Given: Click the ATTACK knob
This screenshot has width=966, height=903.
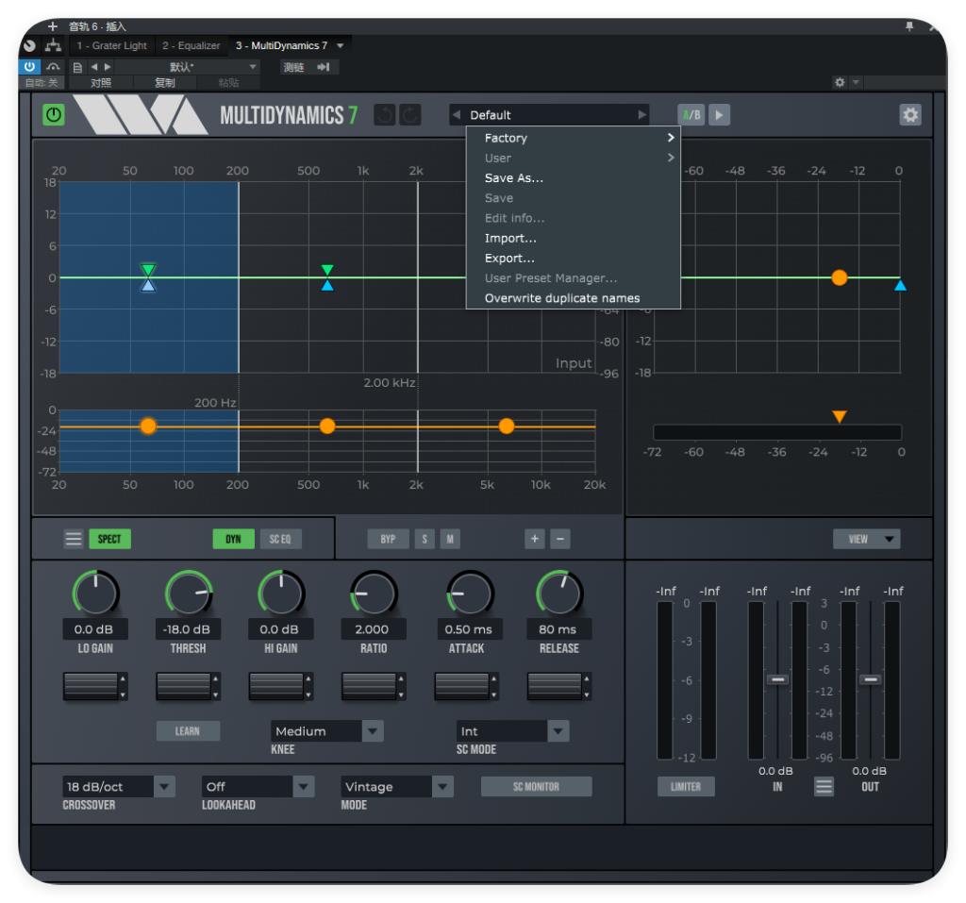Looking at the screenshot, I should (469, 594).
